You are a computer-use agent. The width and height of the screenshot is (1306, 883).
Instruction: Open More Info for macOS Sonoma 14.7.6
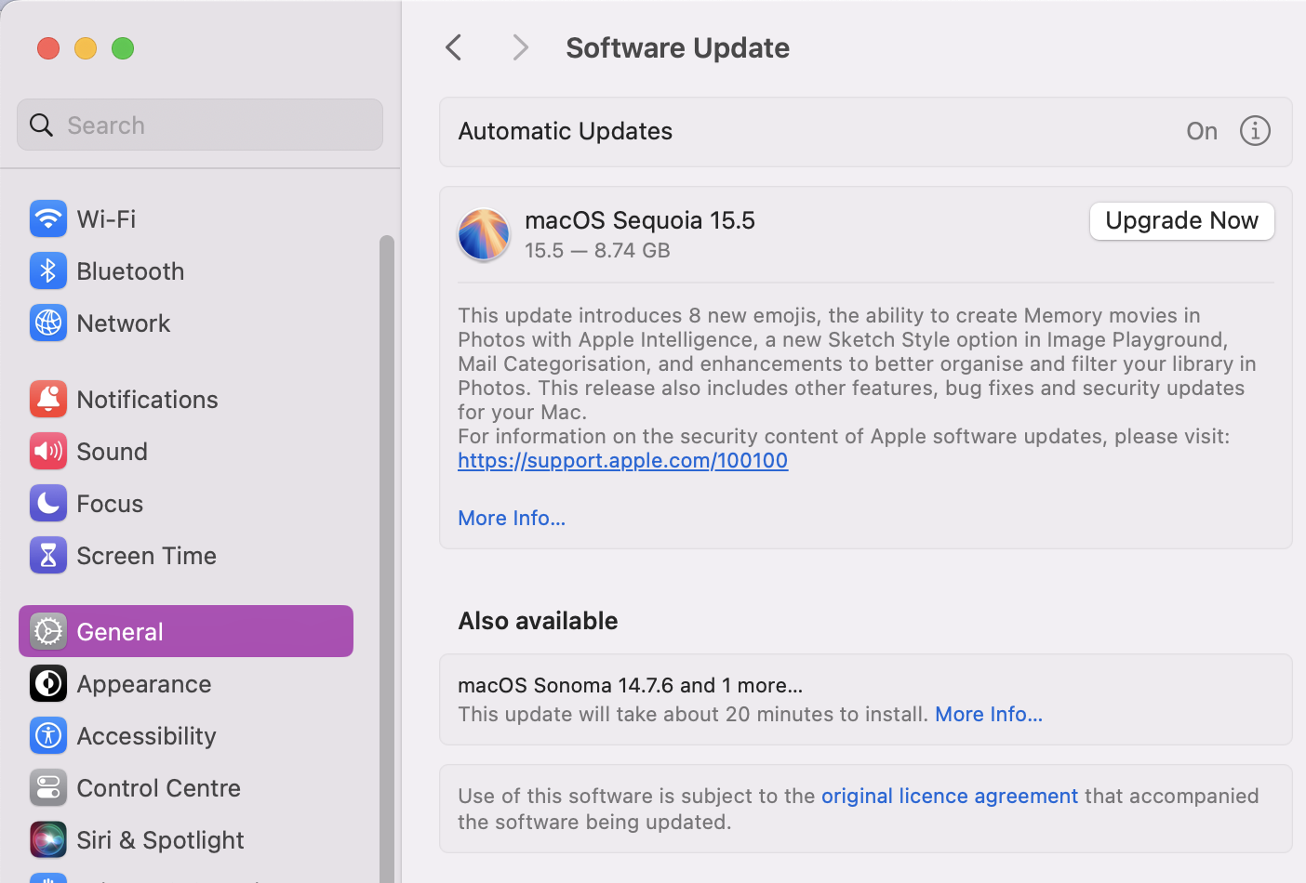(988, 714)
